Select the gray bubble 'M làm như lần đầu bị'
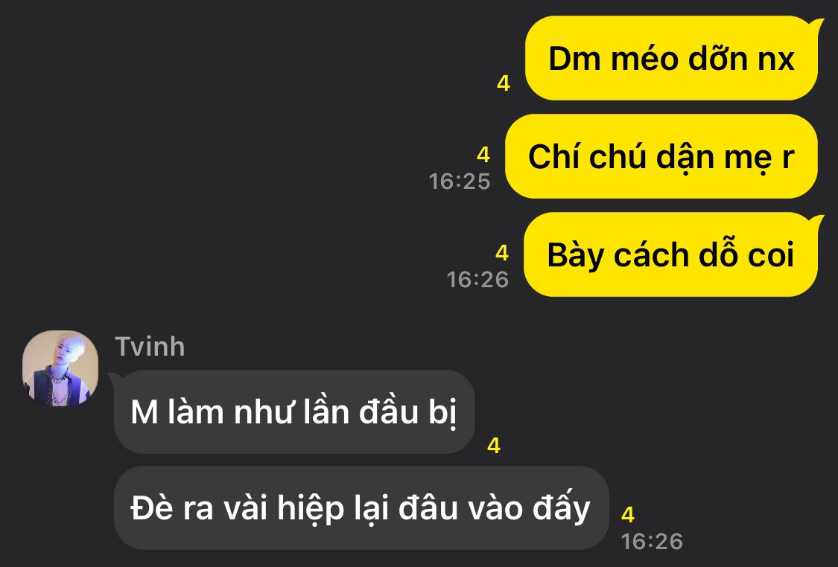838x567 pixels. click(294, 412)
